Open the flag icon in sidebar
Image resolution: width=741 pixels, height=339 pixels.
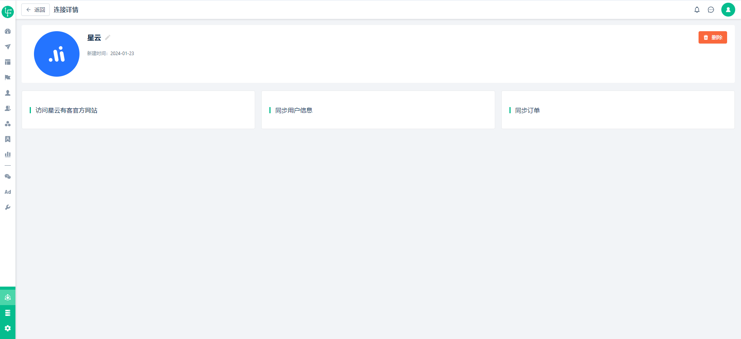click(x=8, y=77)
